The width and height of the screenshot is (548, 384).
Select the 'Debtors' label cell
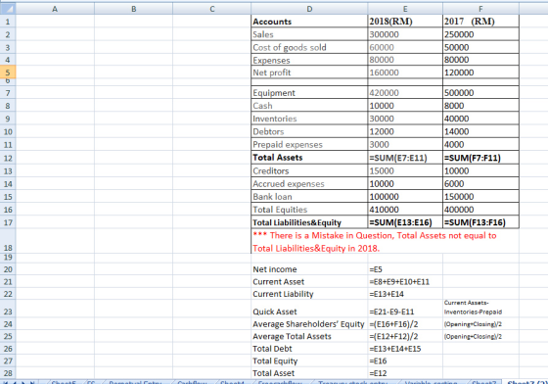[309, 131]
